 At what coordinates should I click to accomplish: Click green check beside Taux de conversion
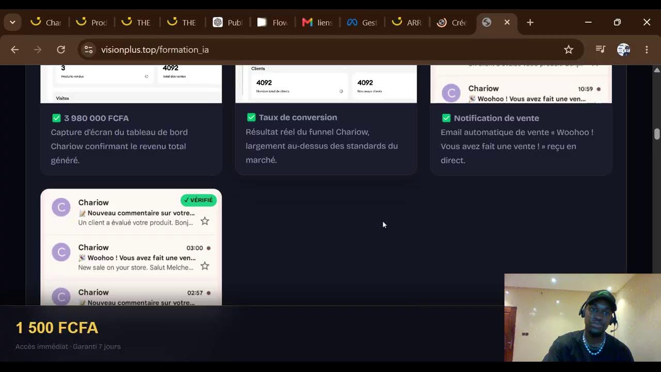(x=251, y=117)
